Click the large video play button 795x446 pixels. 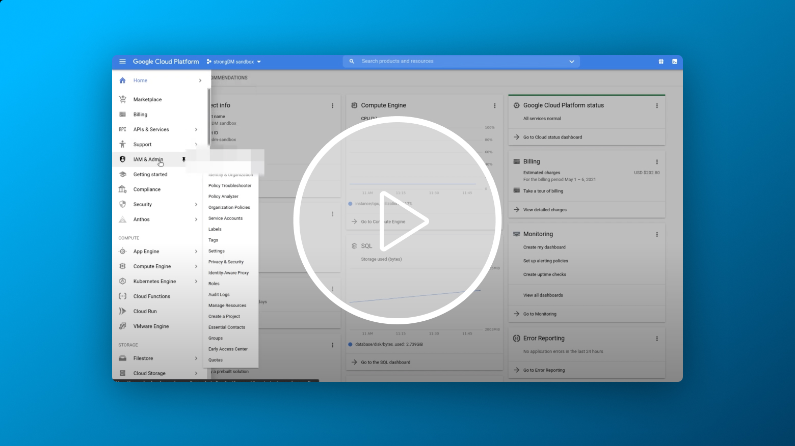(397, 220)
